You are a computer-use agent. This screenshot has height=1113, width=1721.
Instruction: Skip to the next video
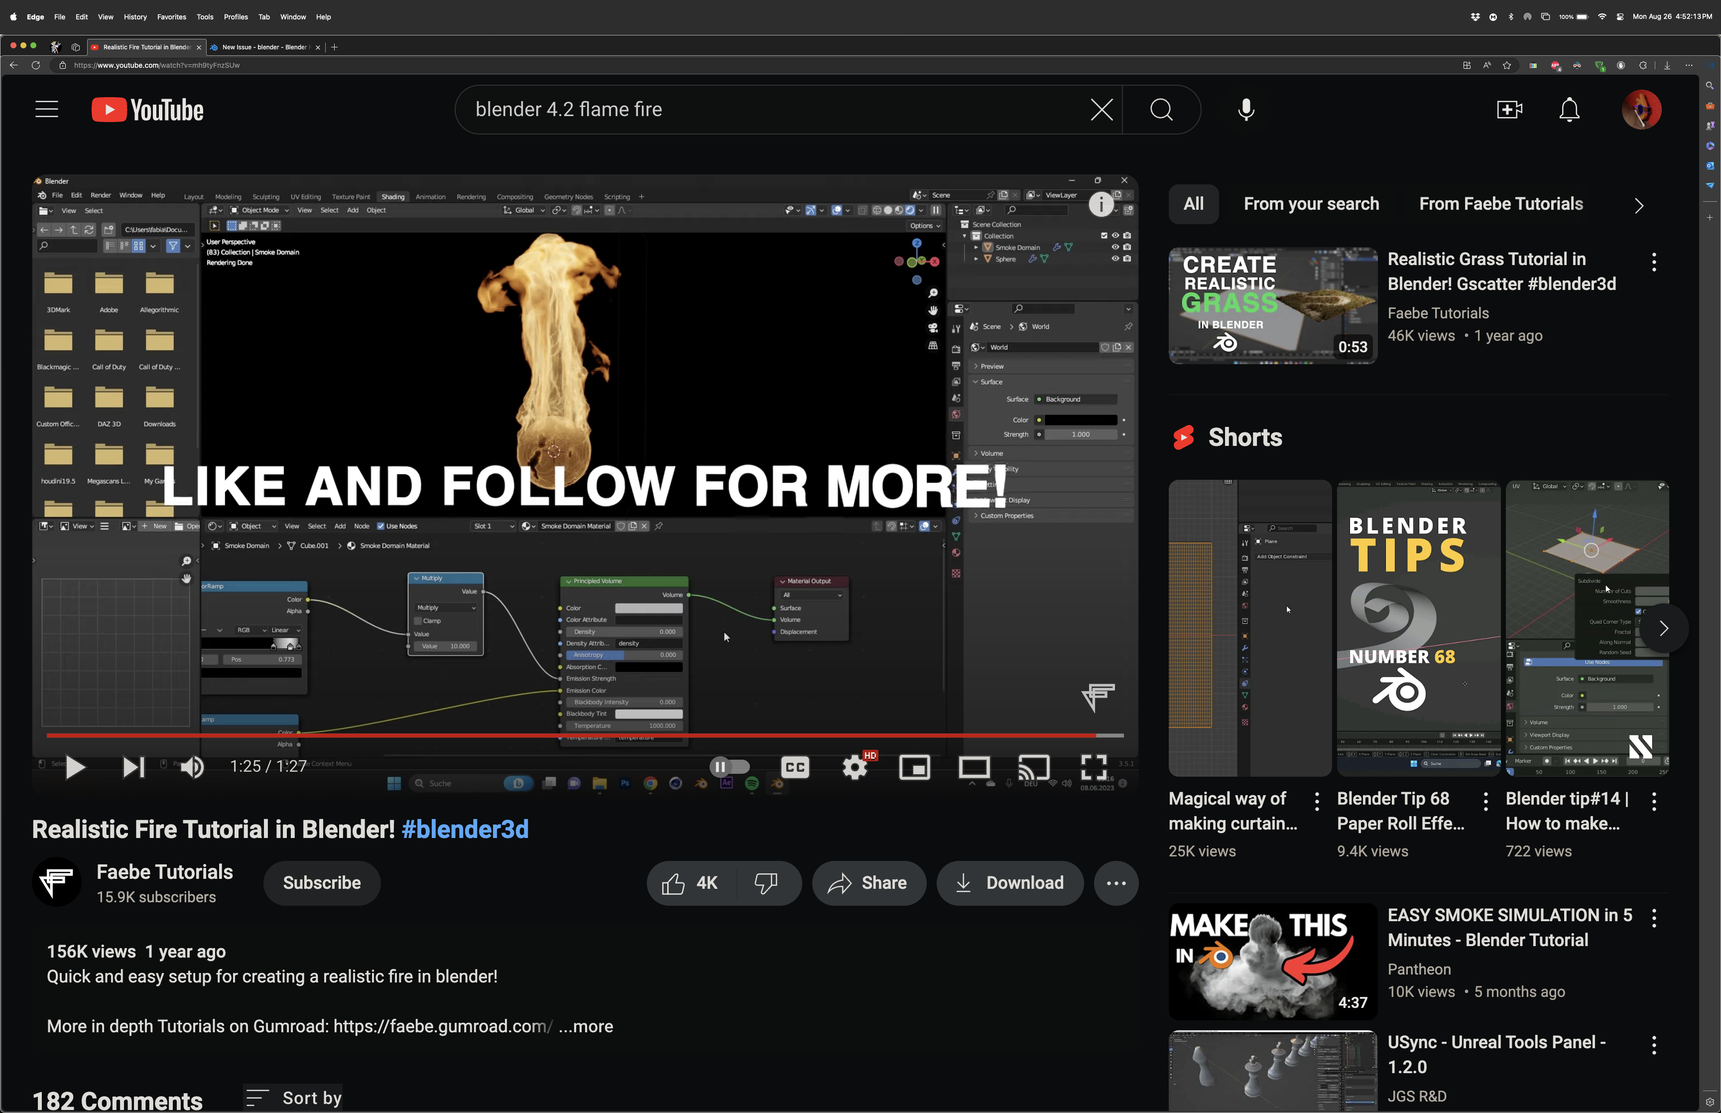pos(133,767)
